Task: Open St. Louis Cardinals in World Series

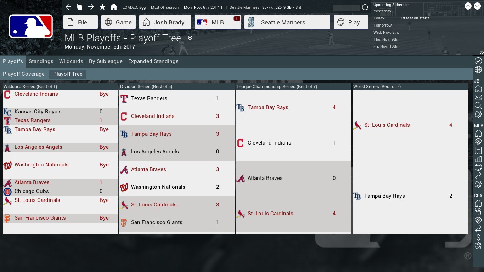Action: [387, 125]
